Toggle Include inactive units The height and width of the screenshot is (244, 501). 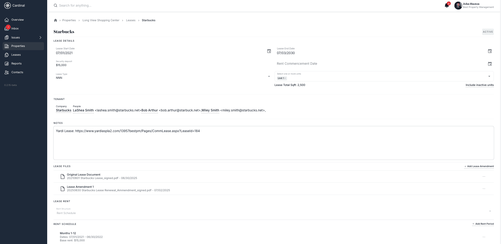[480, 85]
